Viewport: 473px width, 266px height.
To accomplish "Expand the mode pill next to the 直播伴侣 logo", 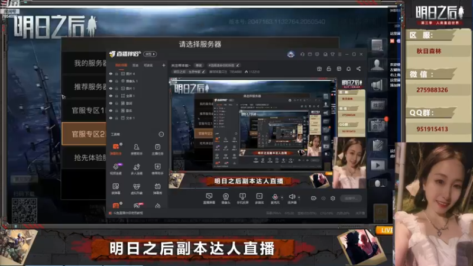I will coord(150,54).
